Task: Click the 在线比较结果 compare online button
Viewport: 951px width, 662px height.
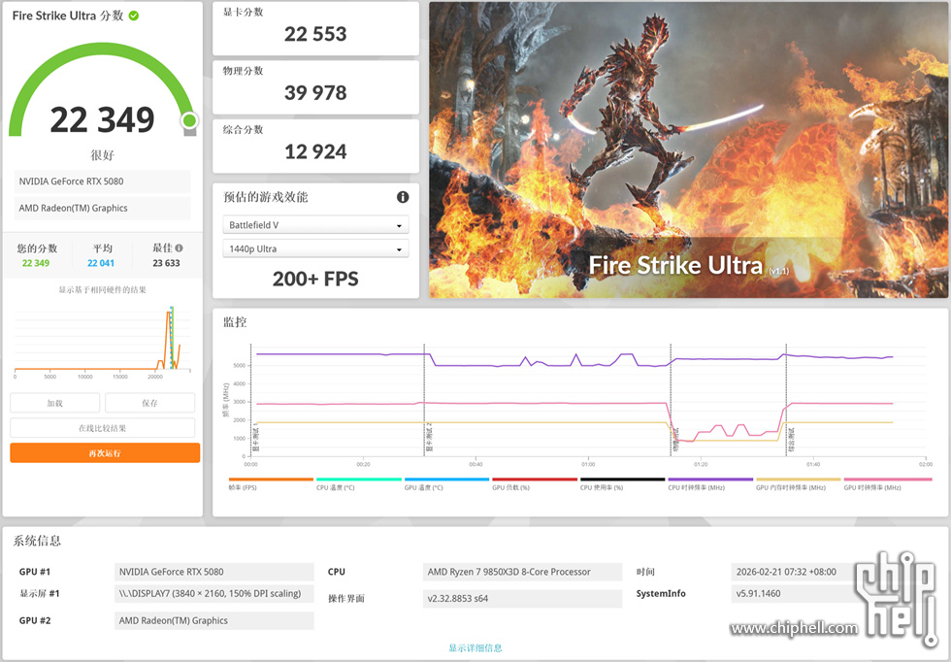Action: click(x=103, y=428)
